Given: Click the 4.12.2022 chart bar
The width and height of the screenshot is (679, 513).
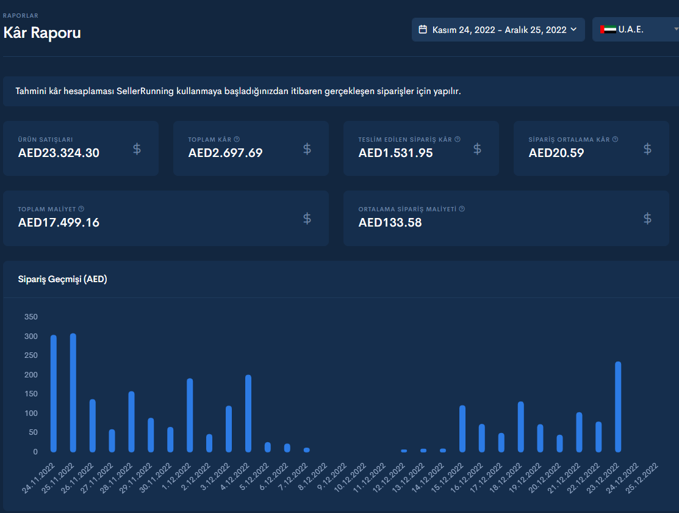Looking at the screenshot, I should (248, 413).
